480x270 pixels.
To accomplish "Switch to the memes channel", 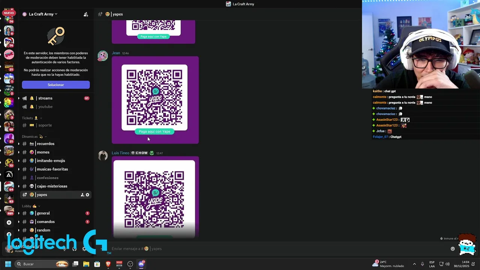I will (55, 152).
